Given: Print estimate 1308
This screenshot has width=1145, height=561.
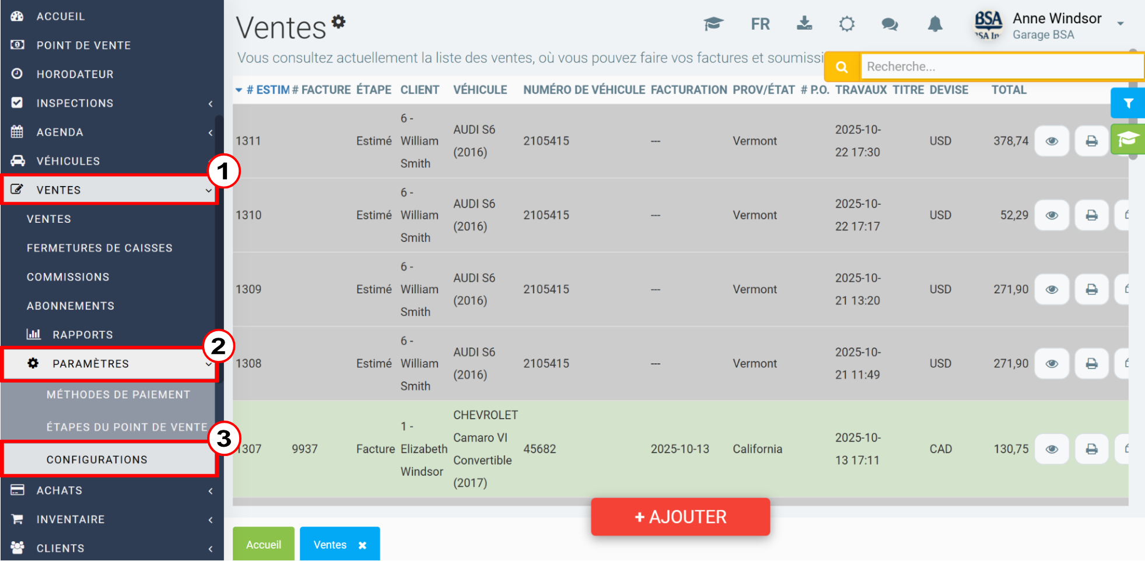Looking at the screenshot, I should coord(1091,363).
